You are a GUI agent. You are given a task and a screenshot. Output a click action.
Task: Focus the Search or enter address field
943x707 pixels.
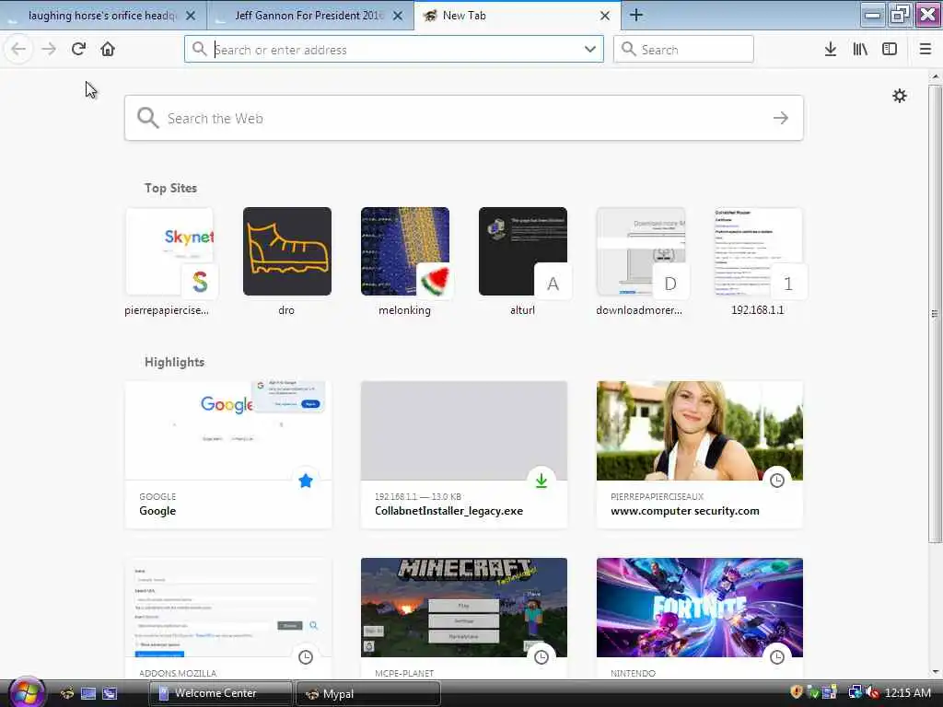pos(394,50)
